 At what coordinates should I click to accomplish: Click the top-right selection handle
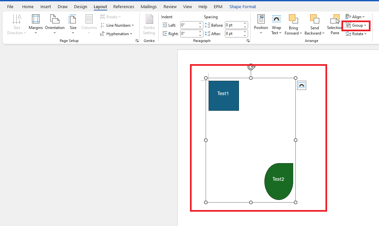[296, 78]
